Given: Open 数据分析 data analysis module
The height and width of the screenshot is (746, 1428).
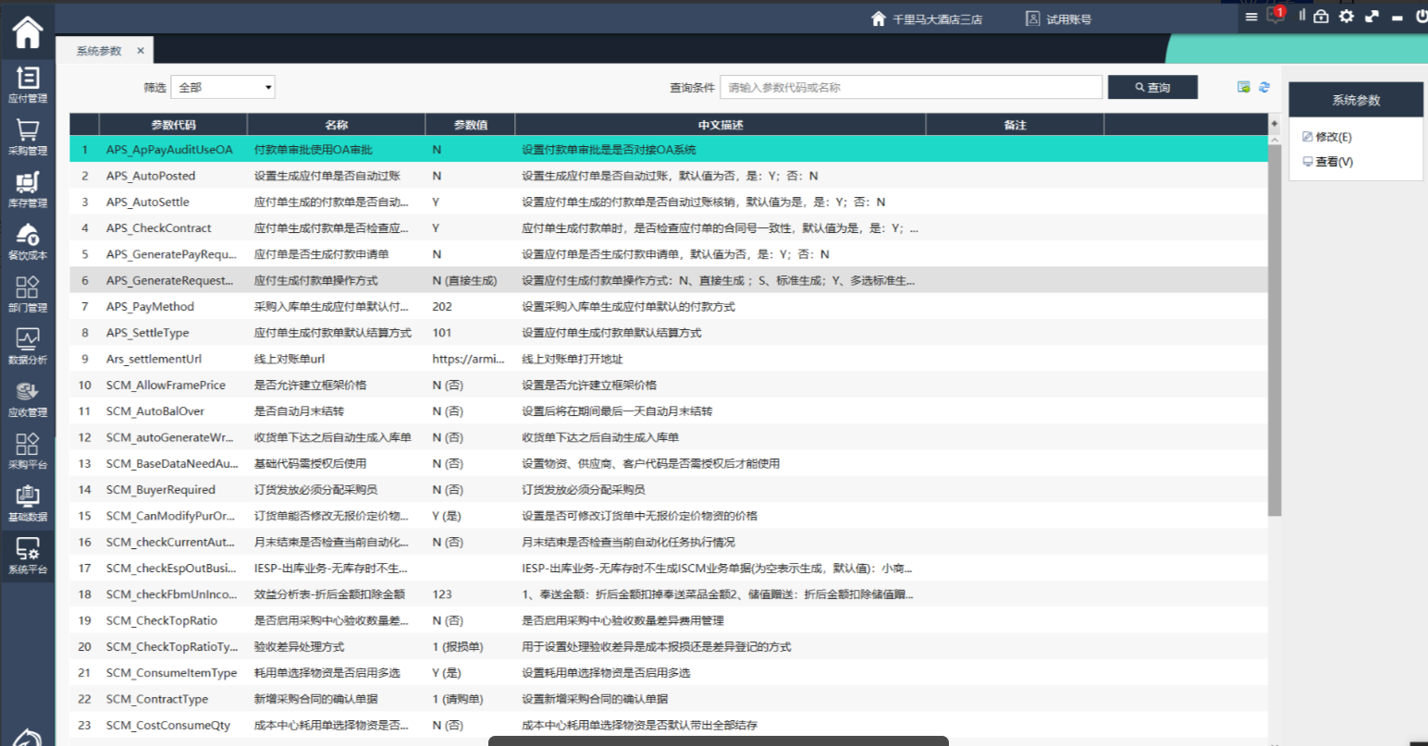Looking at the screenshot, I should 28,346.
